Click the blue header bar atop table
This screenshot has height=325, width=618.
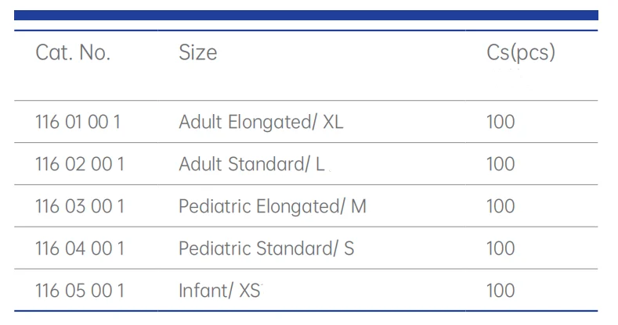click(306, 16)
